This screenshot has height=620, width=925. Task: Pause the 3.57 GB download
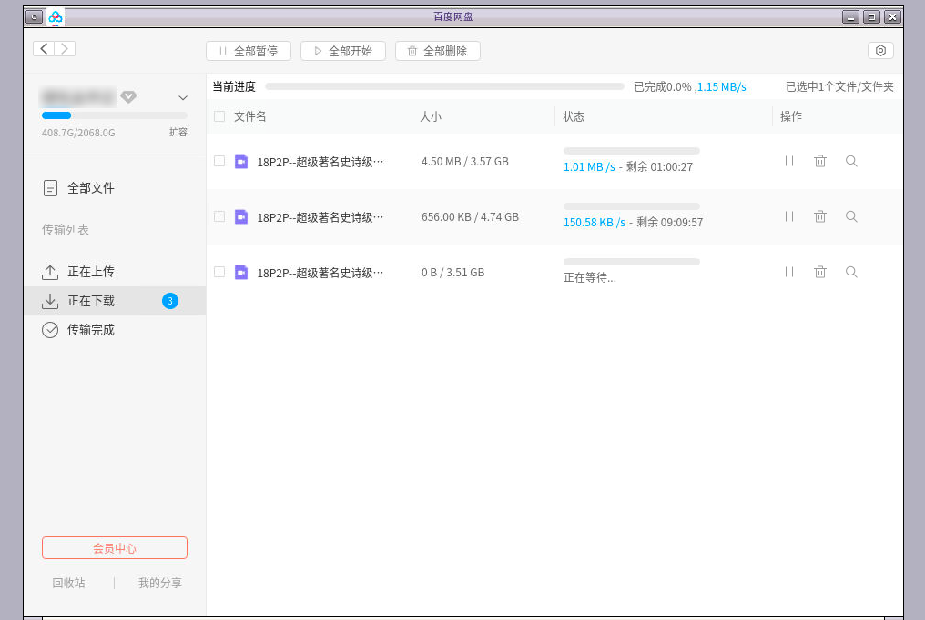(789, 161)
